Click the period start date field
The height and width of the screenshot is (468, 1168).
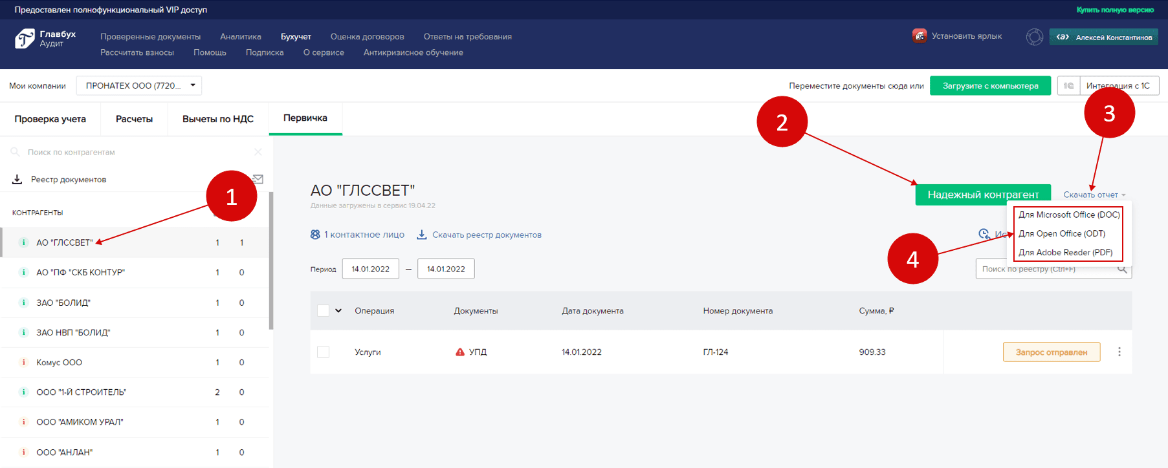[371, 269]
